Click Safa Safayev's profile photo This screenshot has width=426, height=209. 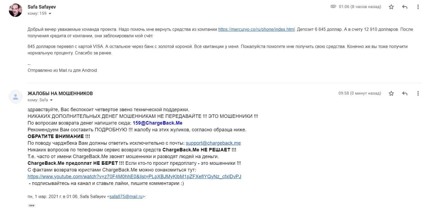(16, 10)
